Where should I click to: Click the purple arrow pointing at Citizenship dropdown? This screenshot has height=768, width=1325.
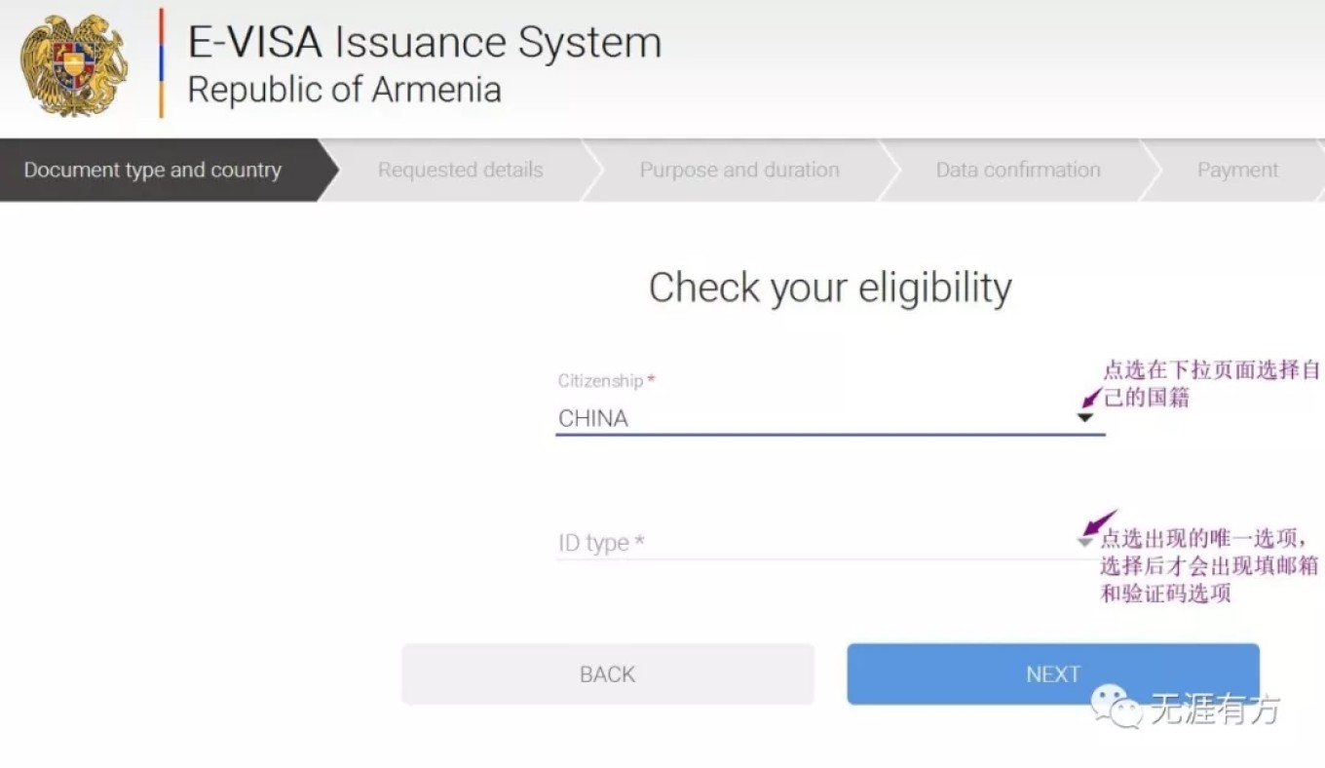click(1092, 396)
